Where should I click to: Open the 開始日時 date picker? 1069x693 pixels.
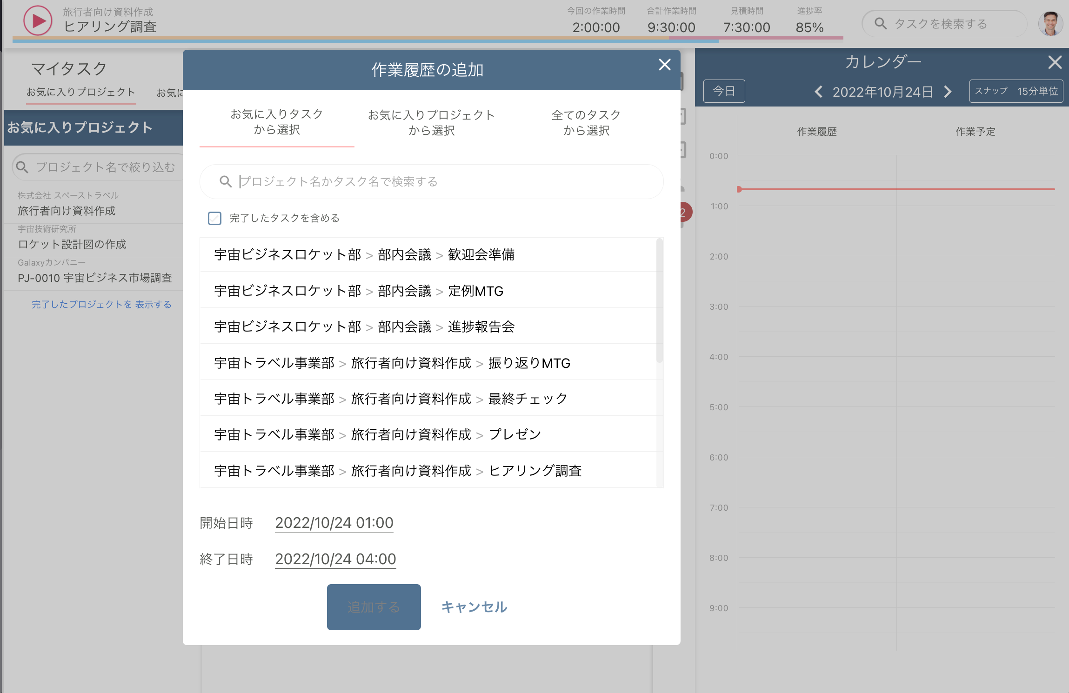pyautogui.click(x=334, y=523)
